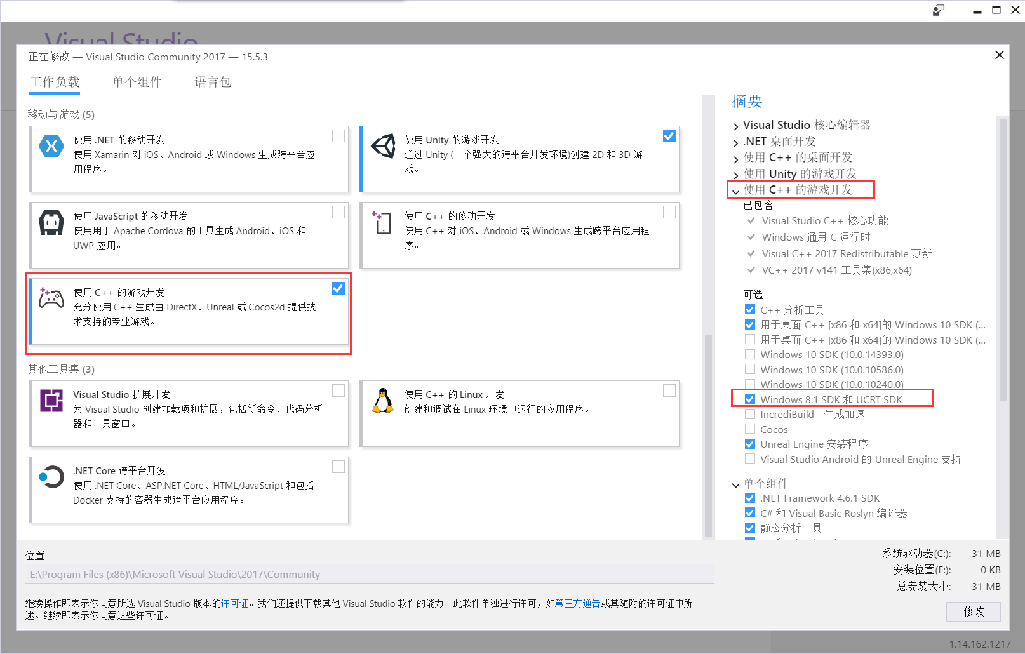Click the Linux penguin icon
This screenshot has width=1025, height=654.
pyautogui.click(x=382, y=401)
